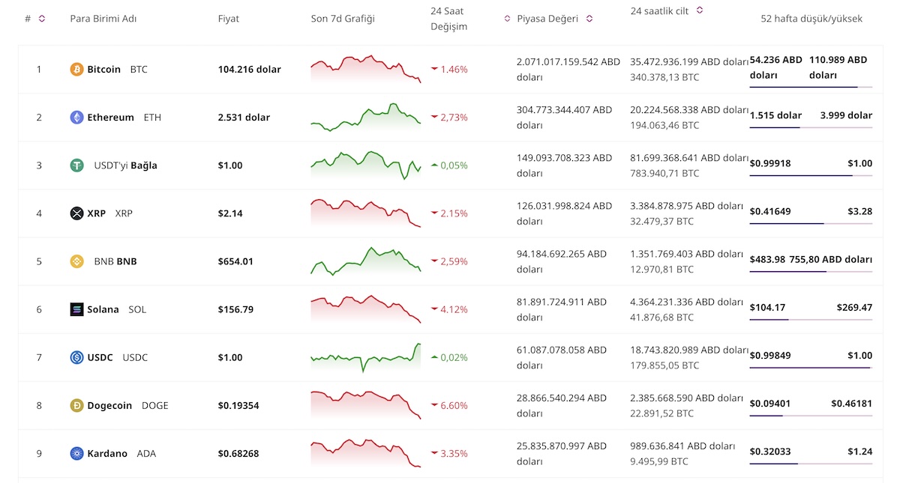Viewport: 900px width, 483px height.
Task: Click the BNB logo icon
Action: pos(76,261)
